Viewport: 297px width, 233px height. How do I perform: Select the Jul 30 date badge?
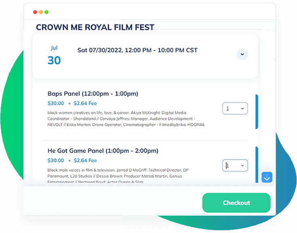pos(54,56)
